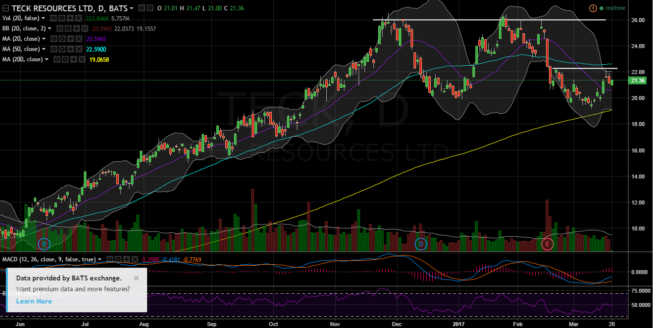Click the Learn More link
653x328 pixels.
(34, 301)
